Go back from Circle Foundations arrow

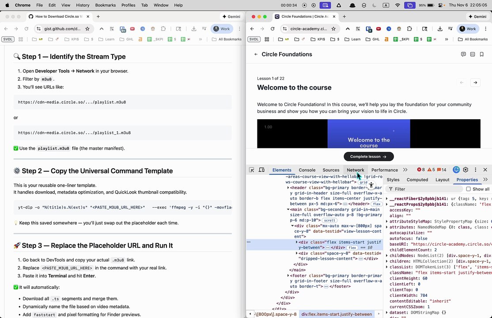[256, 54]
